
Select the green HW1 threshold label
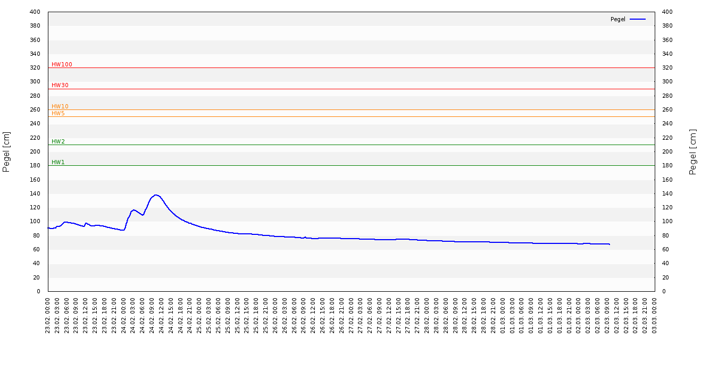pyautogui.click(x=58, y=162)
